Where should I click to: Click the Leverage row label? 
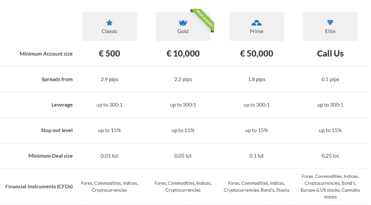click(62, 105)
